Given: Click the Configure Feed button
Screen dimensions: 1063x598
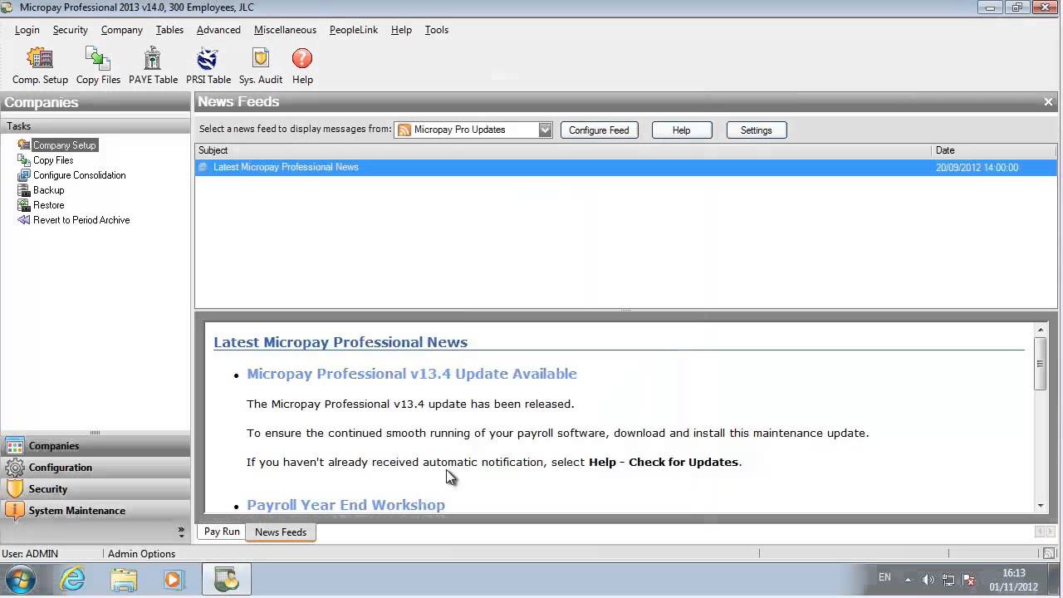Looking at the screenshot, I should pos(599,130).
